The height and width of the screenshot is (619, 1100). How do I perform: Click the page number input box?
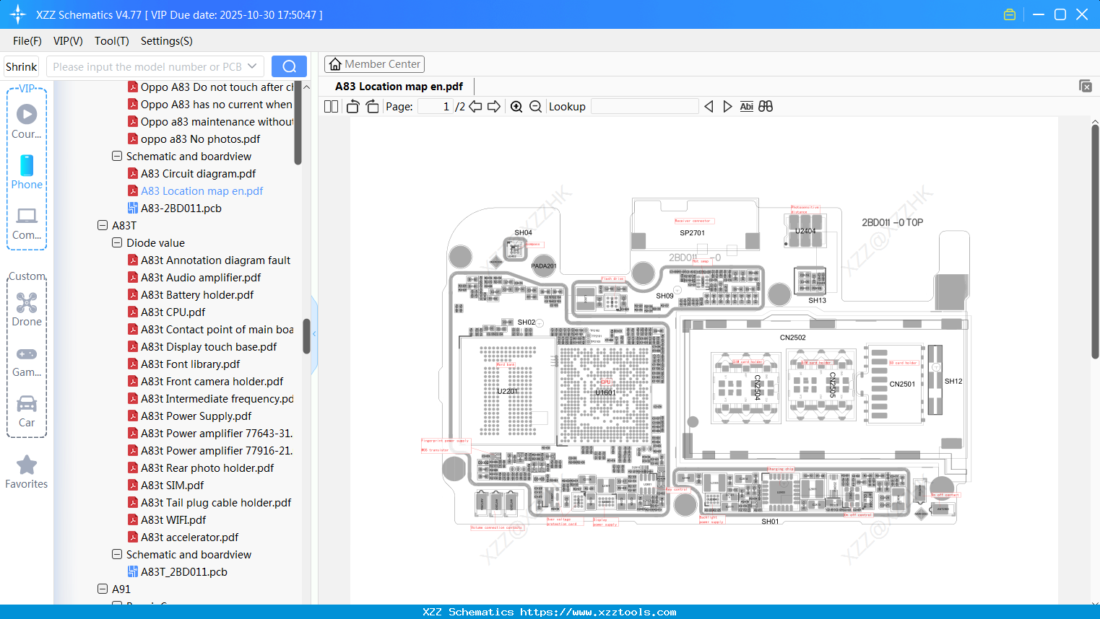point(436,107)
